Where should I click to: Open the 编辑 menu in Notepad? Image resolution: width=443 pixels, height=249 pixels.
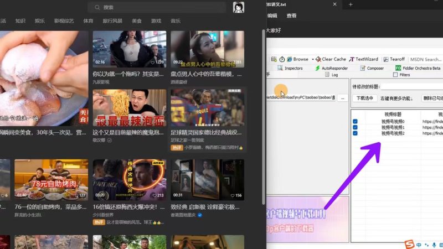point(272,16)
